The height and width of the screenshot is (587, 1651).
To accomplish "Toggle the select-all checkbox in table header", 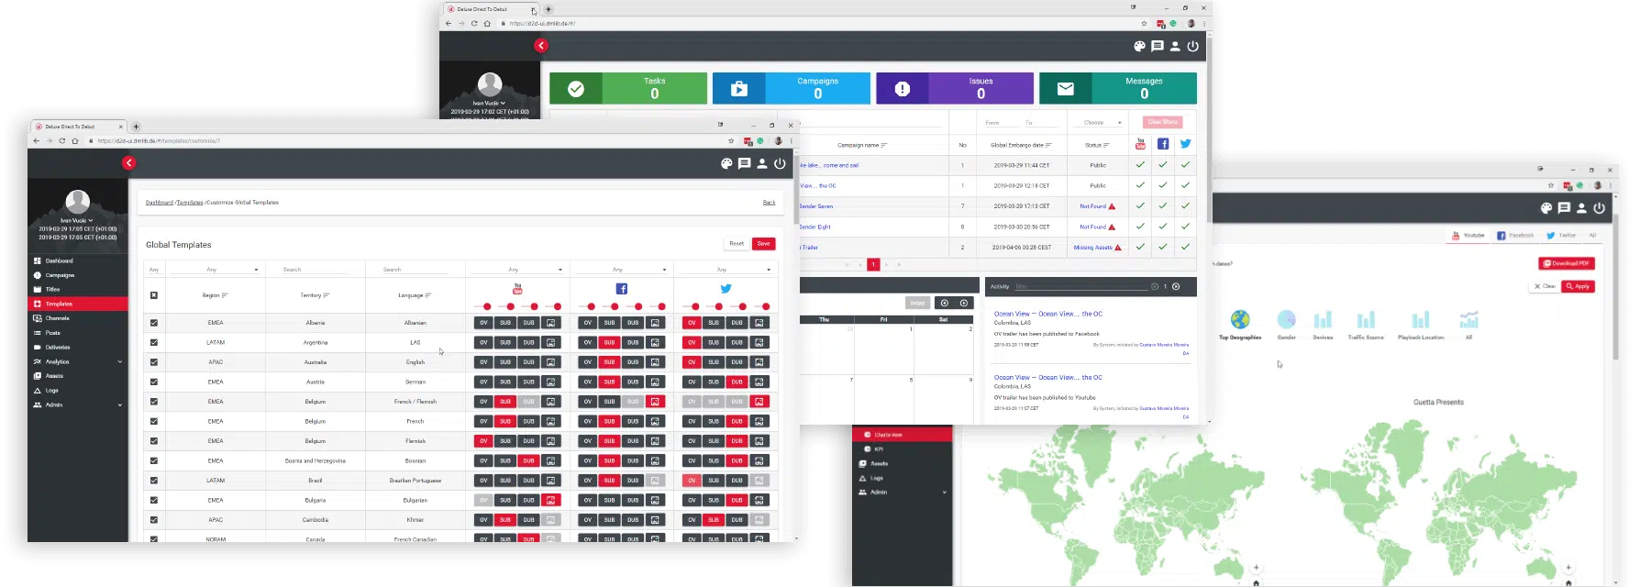I will click(x=154, y=295).
